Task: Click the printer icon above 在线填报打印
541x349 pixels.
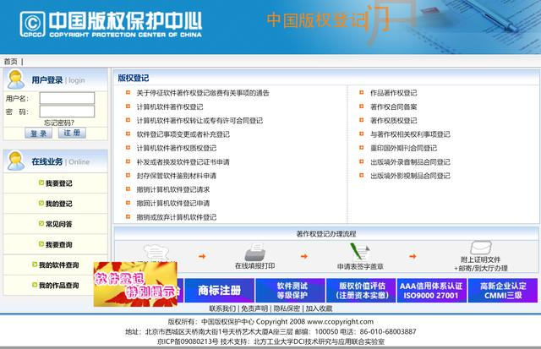Action: pos(254,252)
